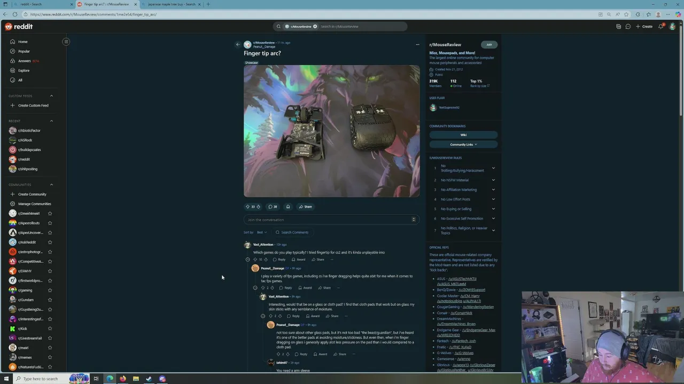The height and width of the screenshot is (384, 684).
Task: Remove the r/MouseReview search filter chip
Action: 315,26
